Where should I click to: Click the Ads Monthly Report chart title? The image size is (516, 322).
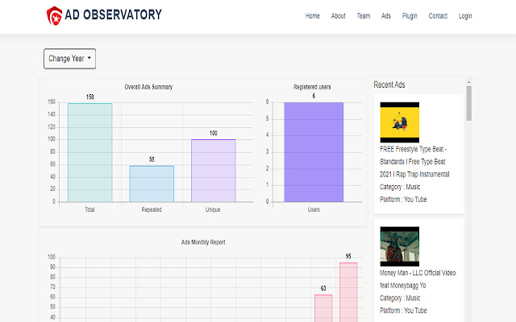(203, 242)
